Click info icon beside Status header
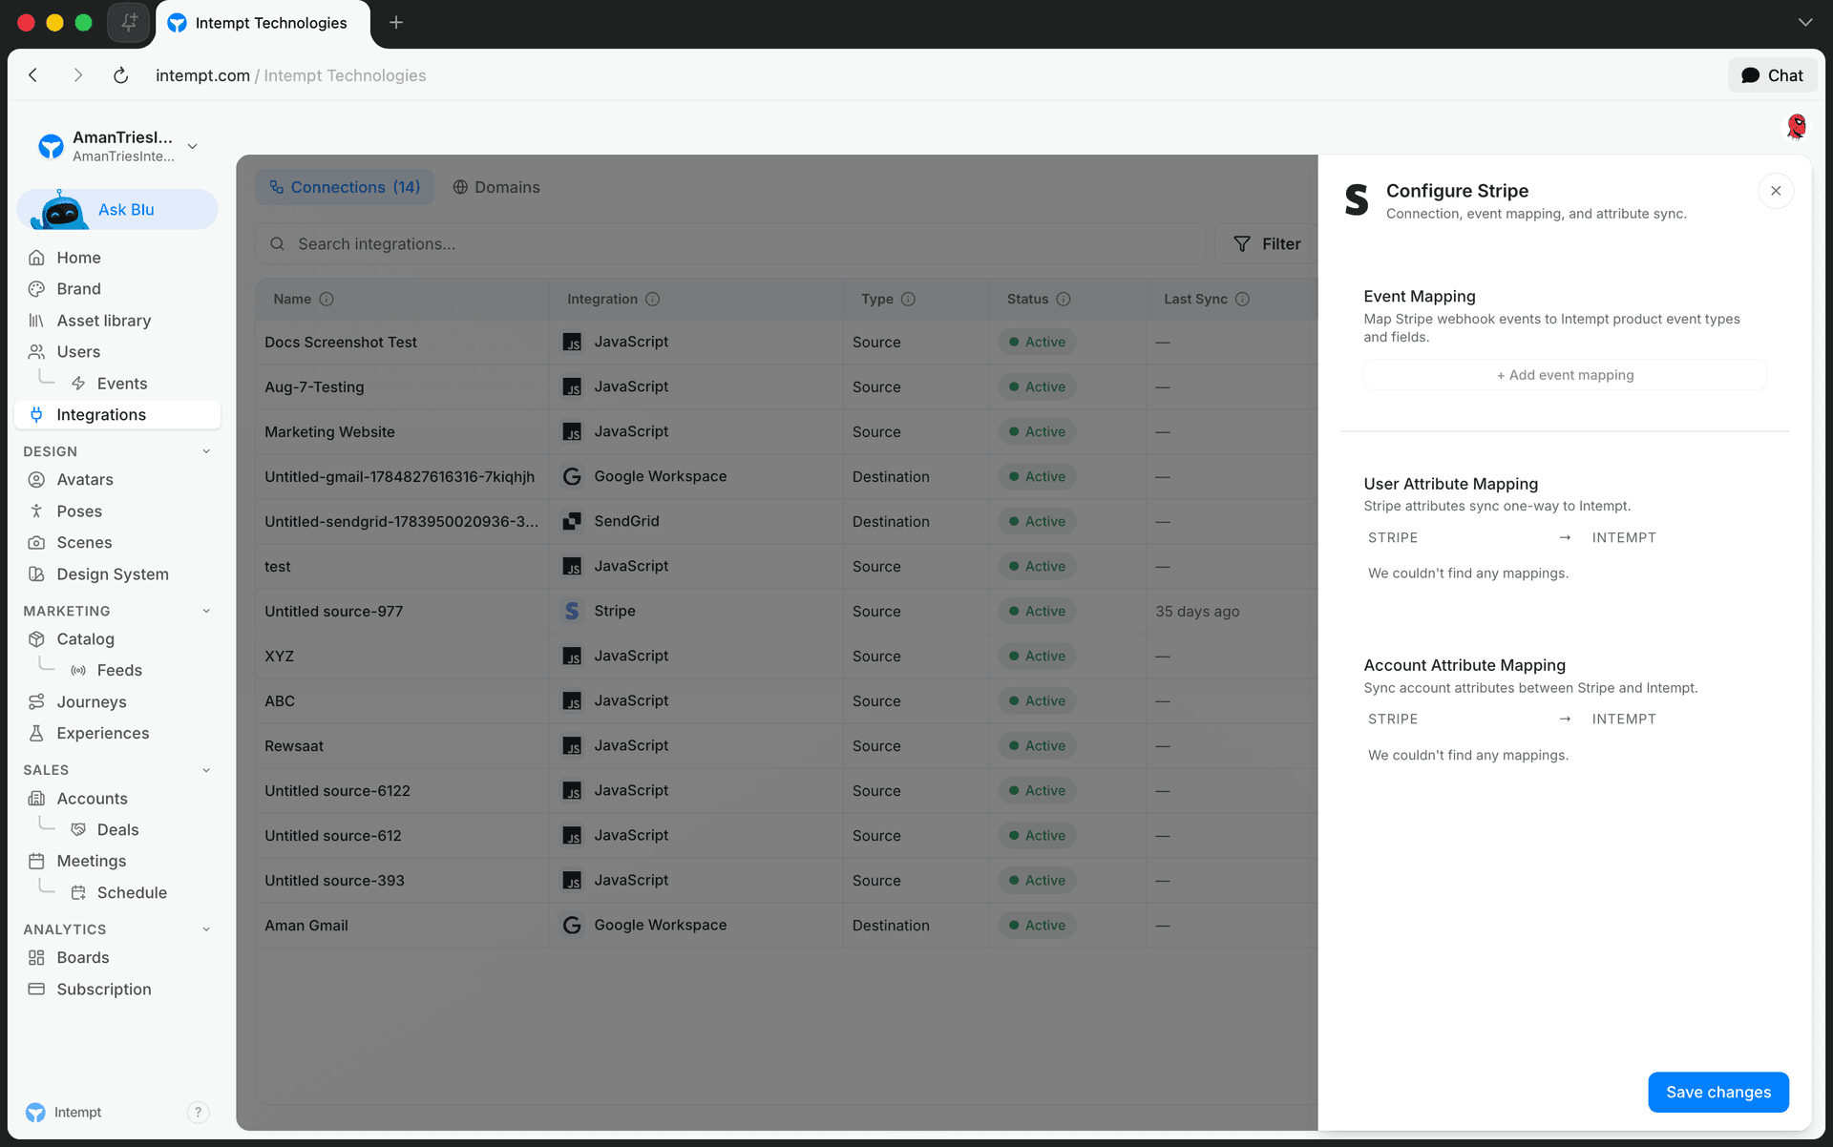This screenshot has height=1147, width=1833. 1064,300
